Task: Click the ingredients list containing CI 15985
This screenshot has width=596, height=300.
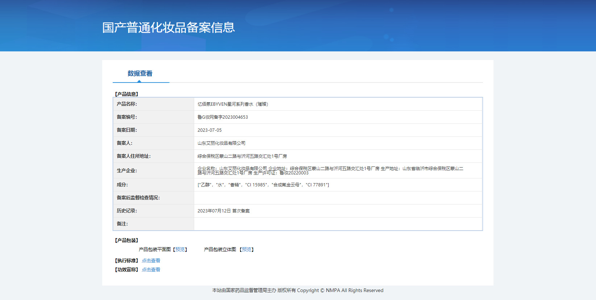Action: (x=263, y=185)
